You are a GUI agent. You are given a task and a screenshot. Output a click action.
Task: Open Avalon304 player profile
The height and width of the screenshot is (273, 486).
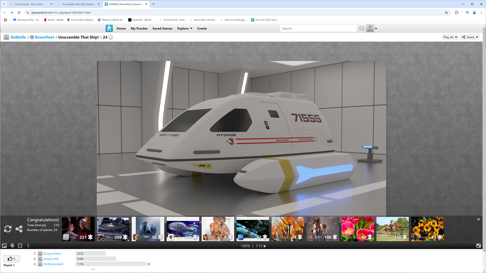pyautogui.click(x=51, y=259)
